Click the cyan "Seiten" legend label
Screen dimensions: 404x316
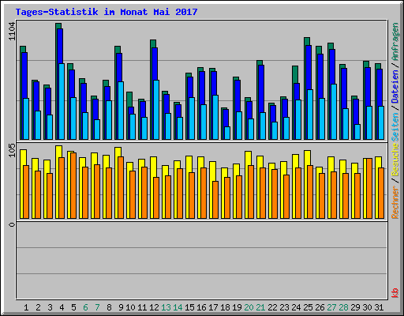(x=395, y=127)
